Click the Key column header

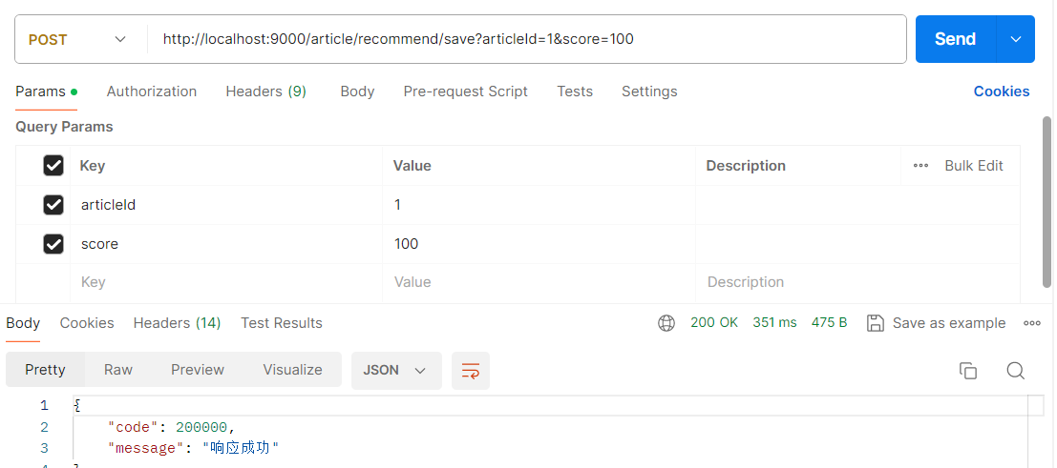click(93, 166)
